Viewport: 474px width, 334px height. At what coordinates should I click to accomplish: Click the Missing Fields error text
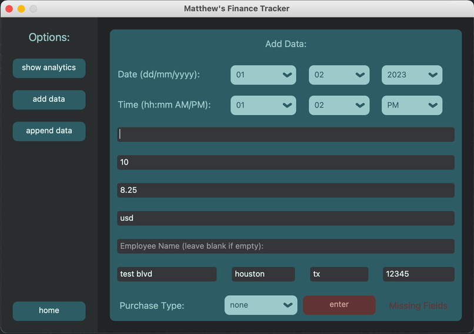click(418, 306)
